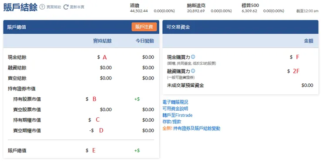Click the 頁面幫助 text link

[54, 7]
